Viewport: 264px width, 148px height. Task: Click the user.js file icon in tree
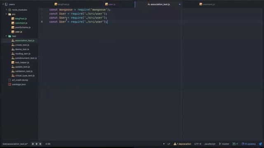13,32
